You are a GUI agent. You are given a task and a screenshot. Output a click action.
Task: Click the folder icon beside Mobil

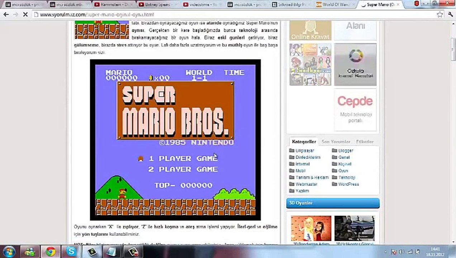[x=292, y=171]
